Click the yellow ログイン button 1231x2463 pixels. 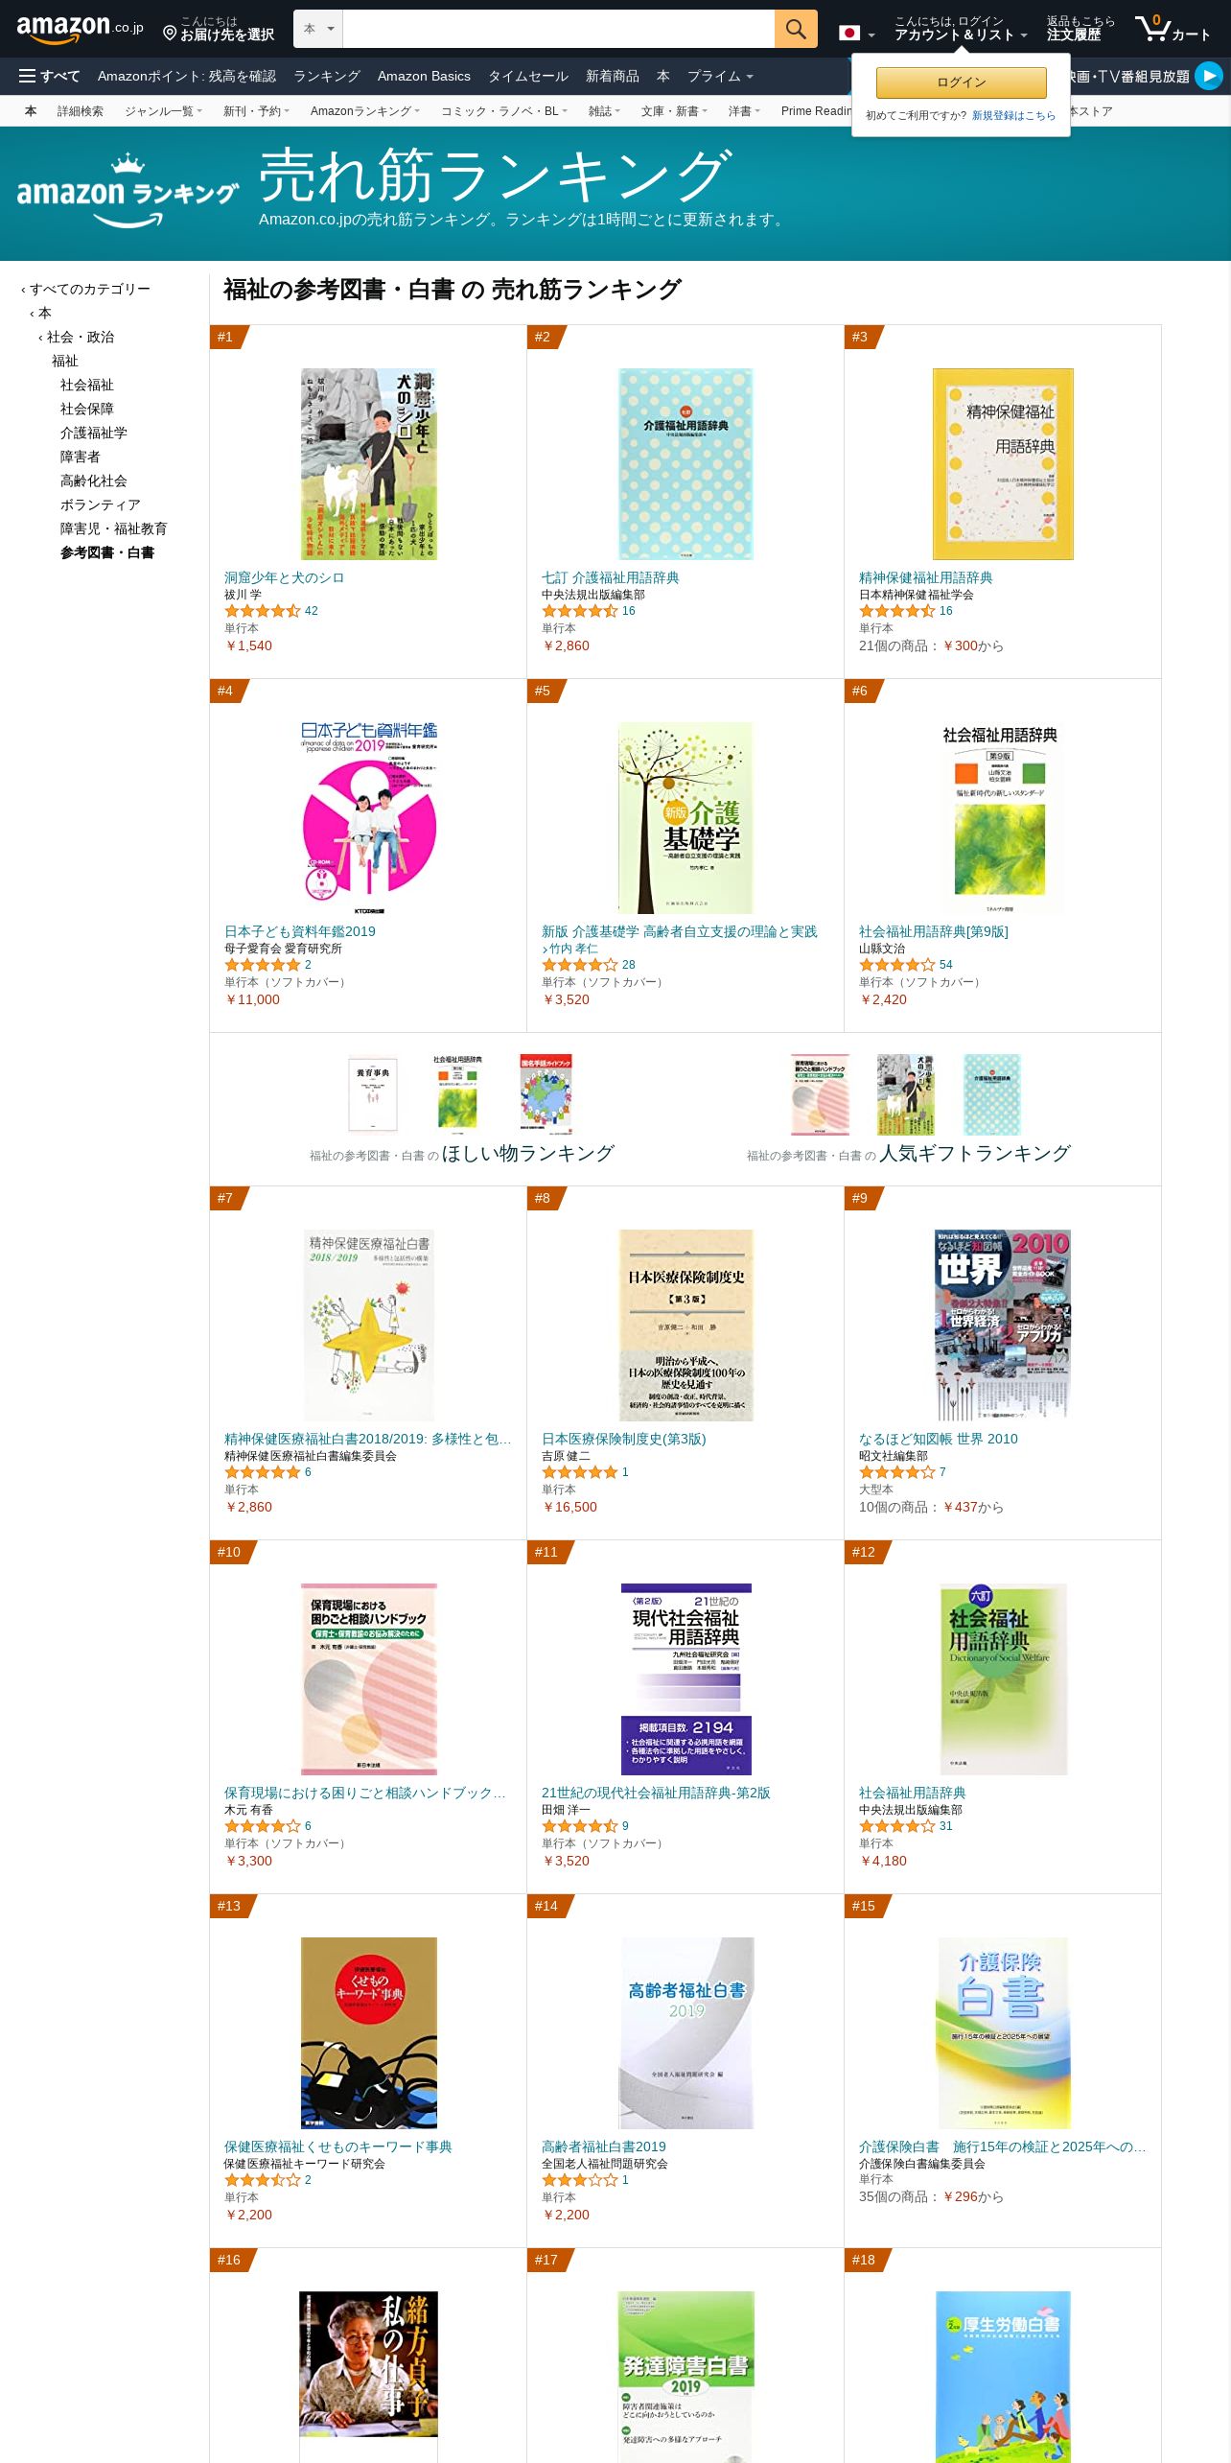[961, 82]
